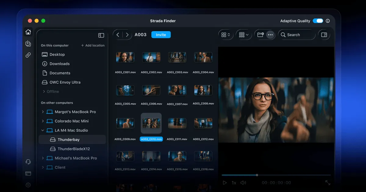Viewport: 366px width, 192px height.
Task: Go forward with right arrow
Action: (x=127, y=35)
